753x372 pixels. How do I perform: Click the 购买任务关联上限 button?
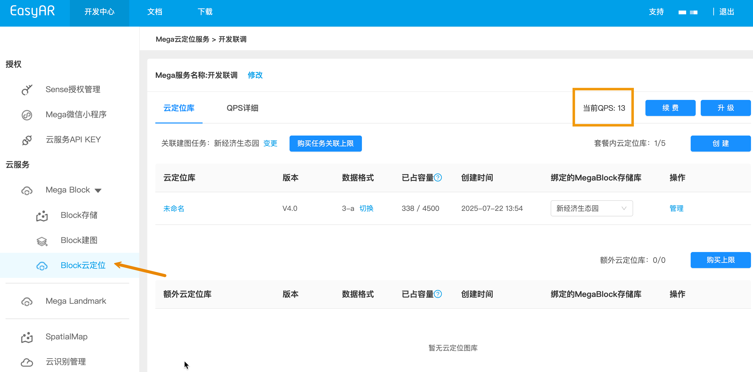[x=325, y=143]
